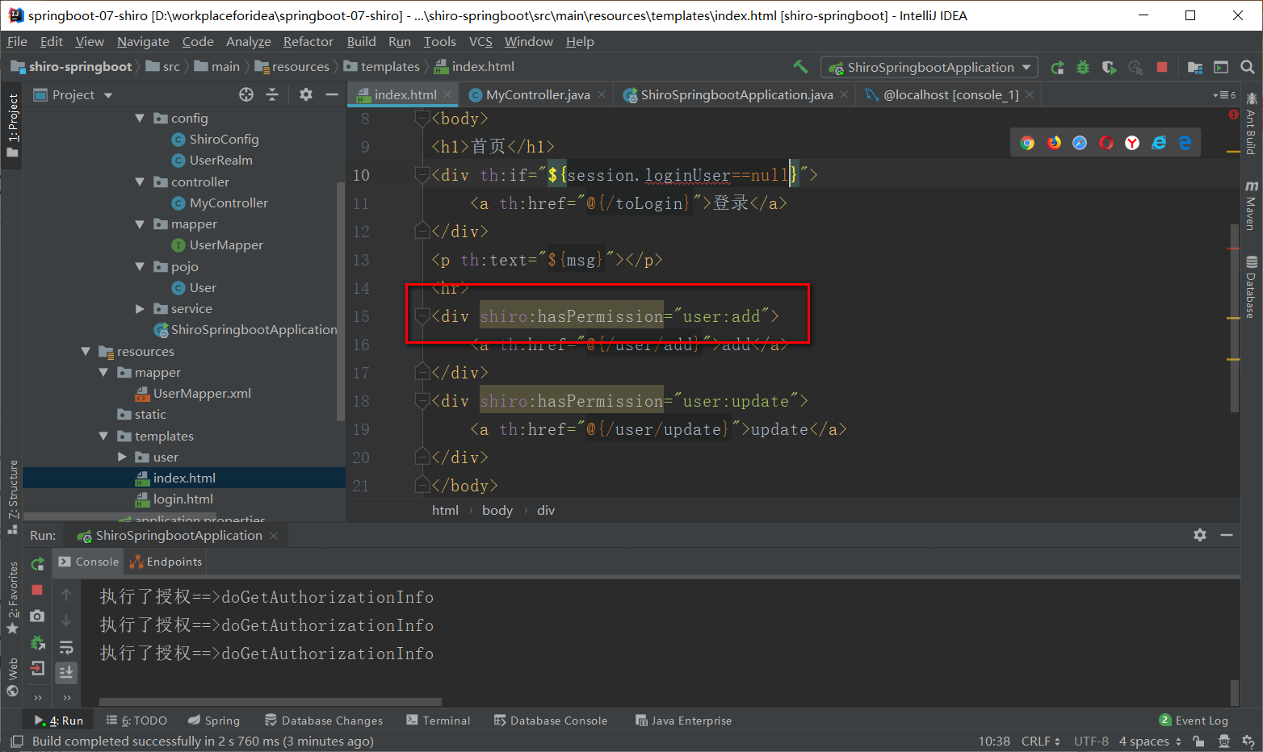Open the Database side panel

tap(1251, 287)
